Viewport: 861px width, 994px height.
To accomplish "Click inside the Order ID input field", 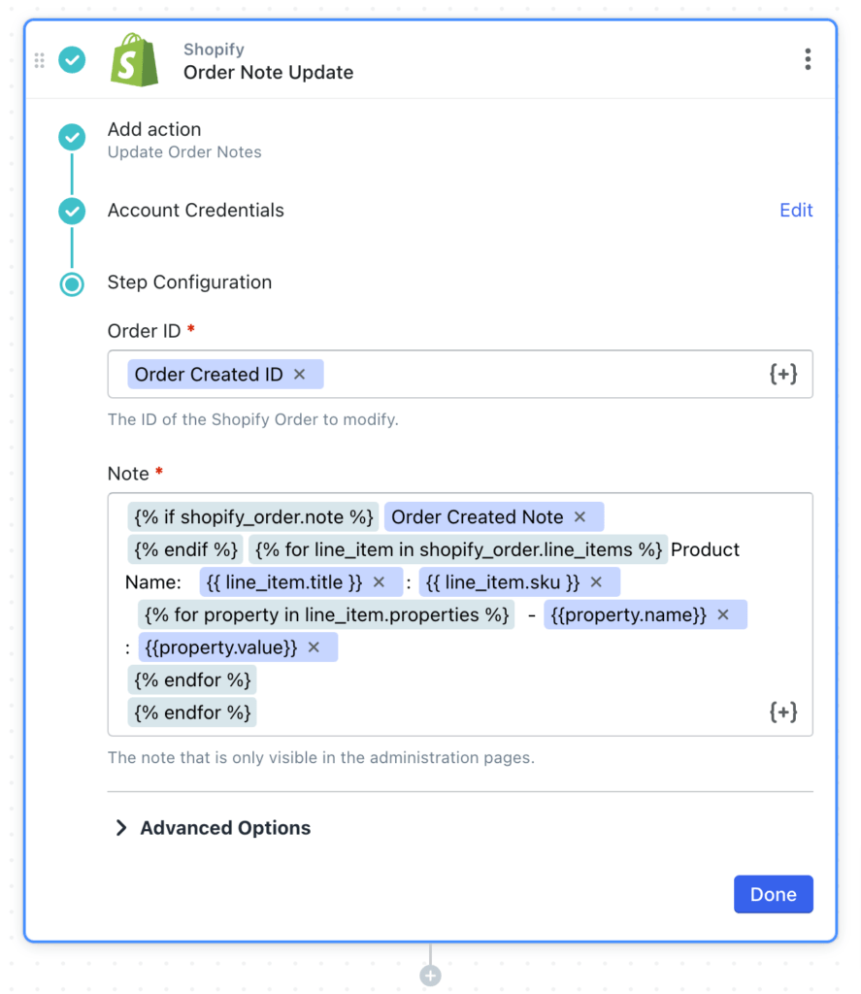I will pos(534,374).
